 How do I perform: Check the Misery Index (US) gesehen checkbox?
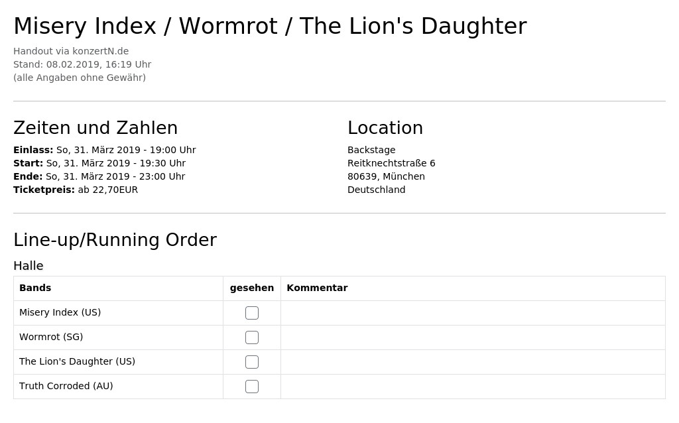point(251,312)
